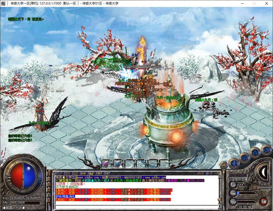The width and height of the screenshot is (273, 211).
Task: Click the chat announcement with www.sddbc.com
Action: point(111,177)
